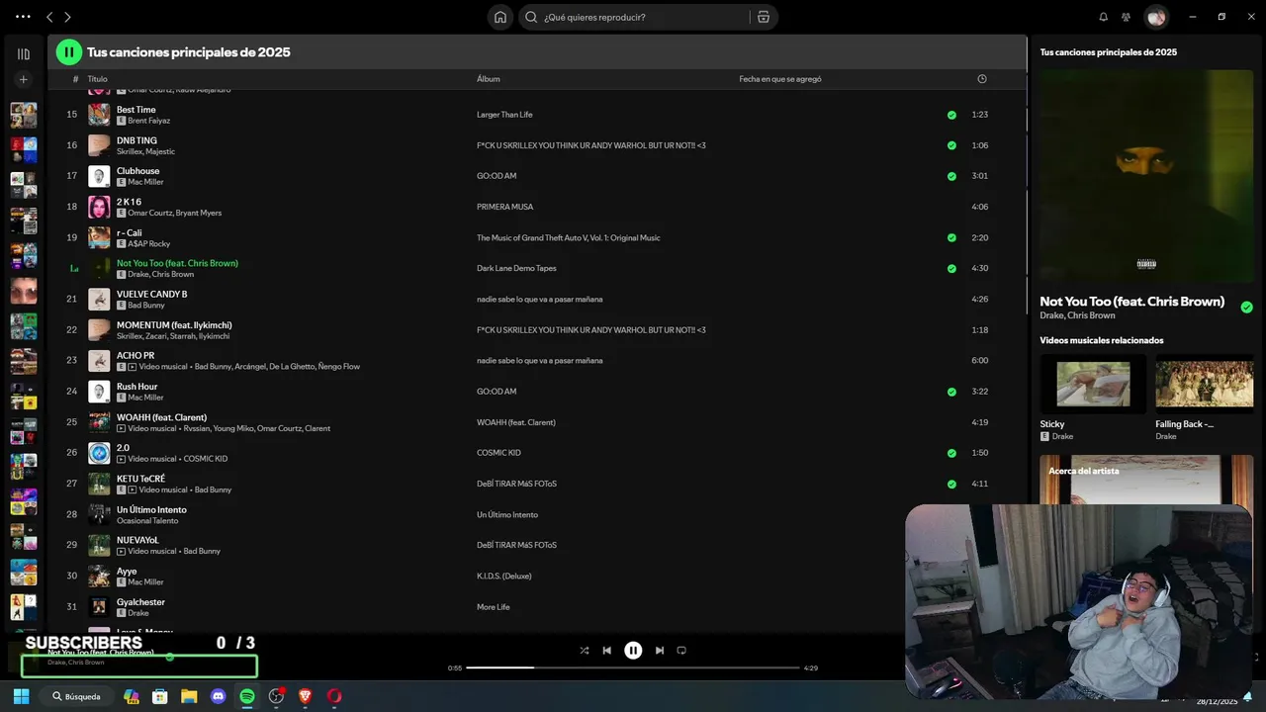This screenshot has width=1266, height=712.
Task: Open the Falling Back music video thumbnail
Action: pos(1205,384)
